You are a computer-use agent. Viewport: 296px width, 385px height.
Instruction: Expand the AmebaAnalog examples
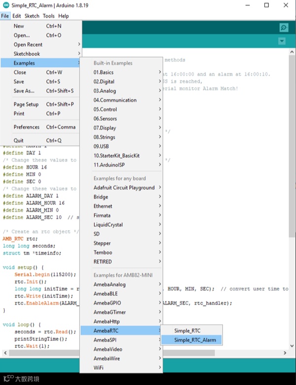pyautogui.click(x=121, y=284)
